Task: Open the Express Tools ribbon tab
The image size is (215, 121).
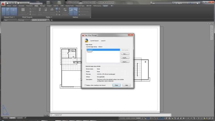Action: coord(70,6)
